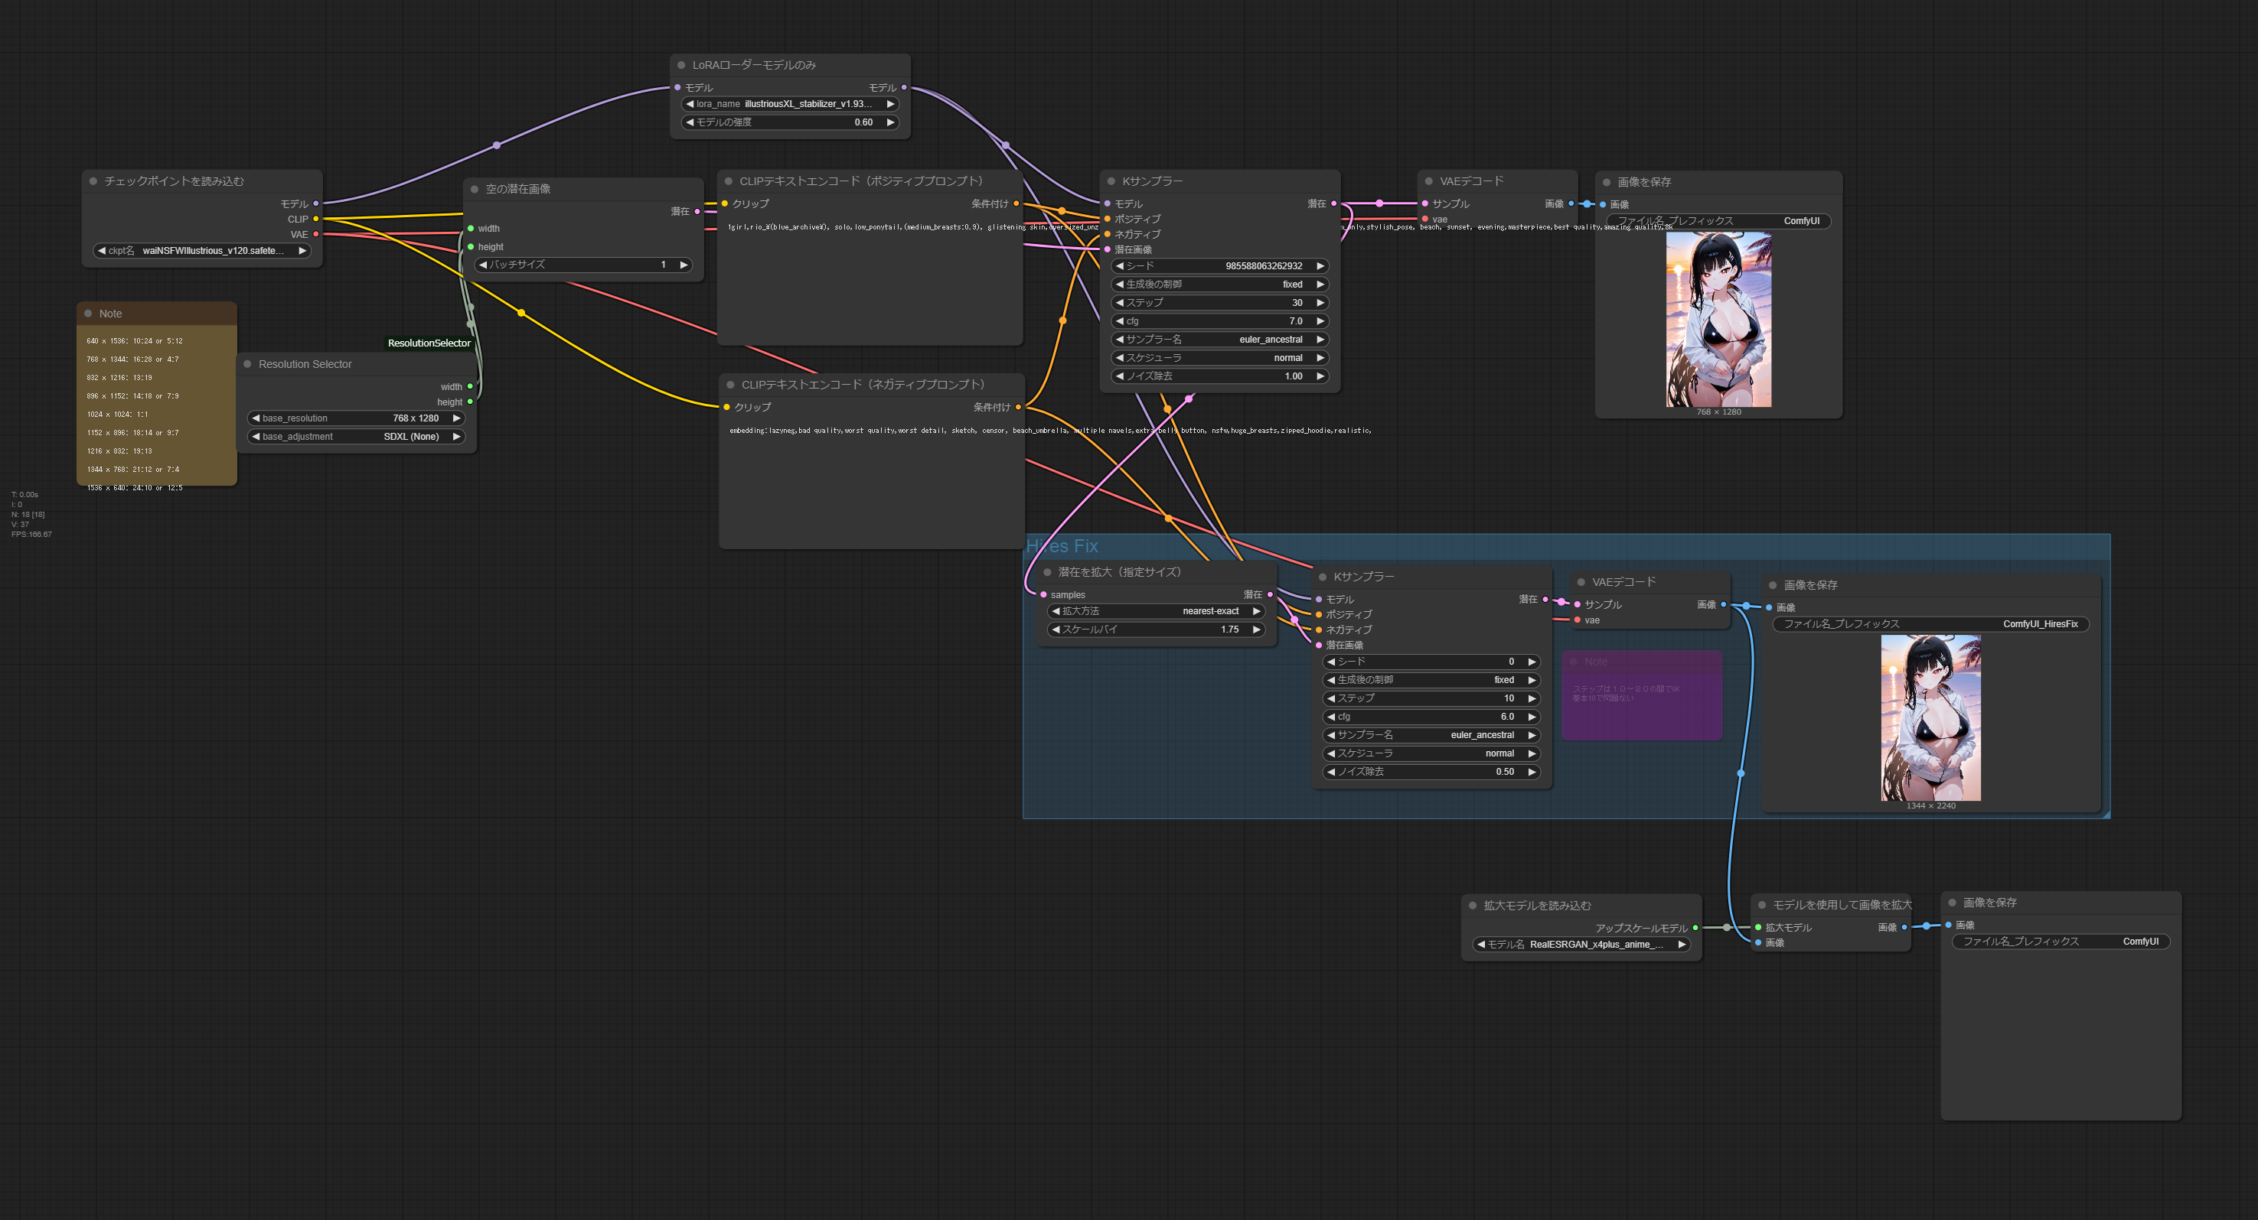The height and width of the screenshot is (1220, 2258).
Task: Click the samples input port on the latent upscale node
Action: 1043,594
